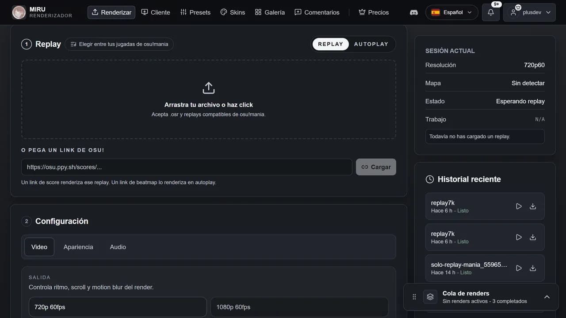
Task: Open Comentarios page
Action: (317, 12)
